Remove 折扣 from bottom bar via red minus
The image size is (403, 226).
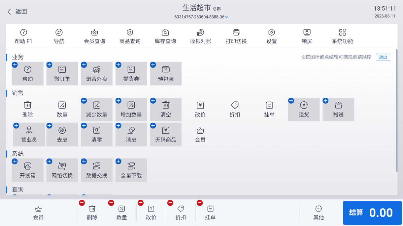coord(170,203)
